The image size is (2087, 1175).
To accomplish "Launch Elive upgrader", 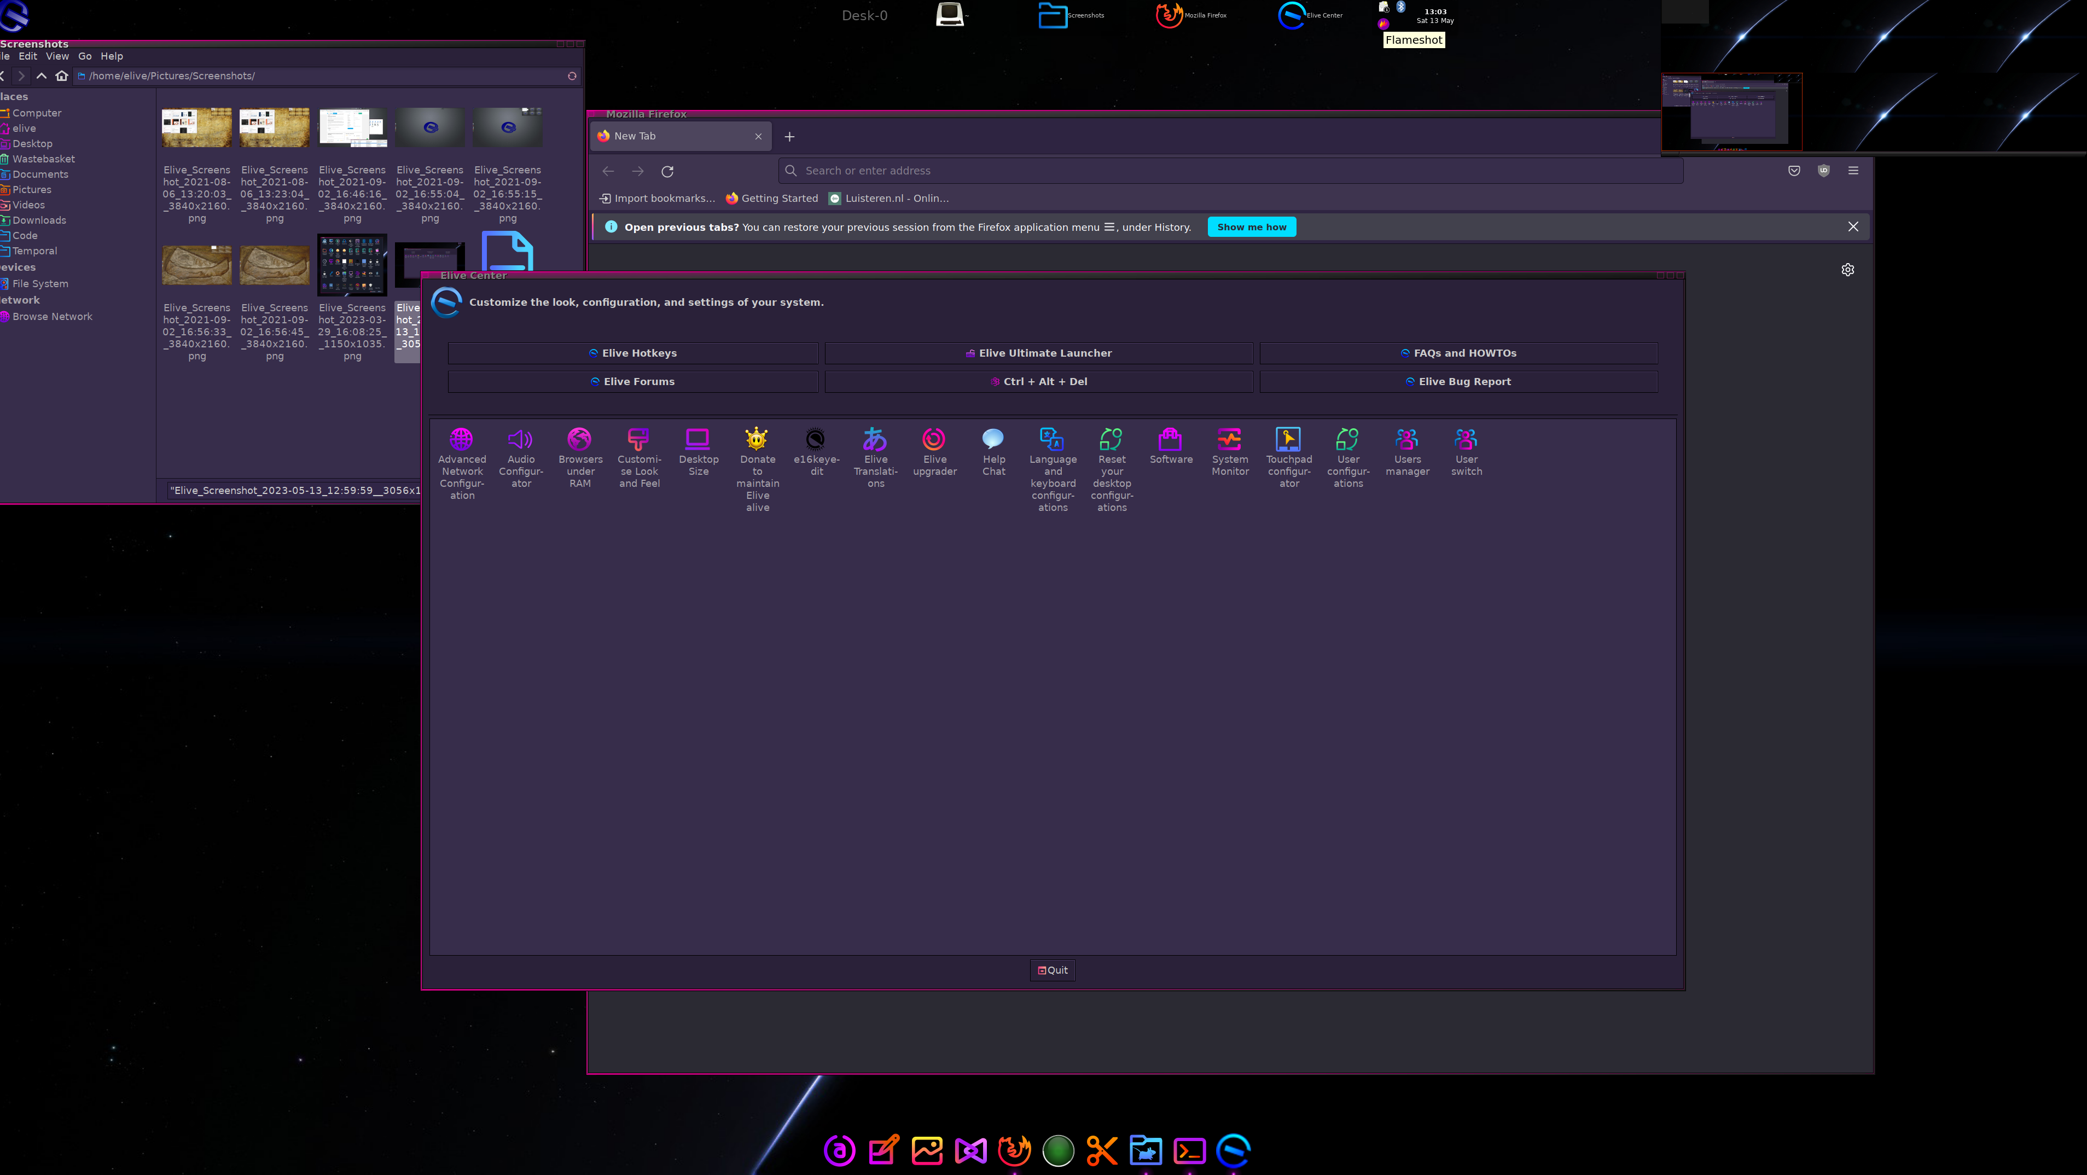I will click(935, 451).
